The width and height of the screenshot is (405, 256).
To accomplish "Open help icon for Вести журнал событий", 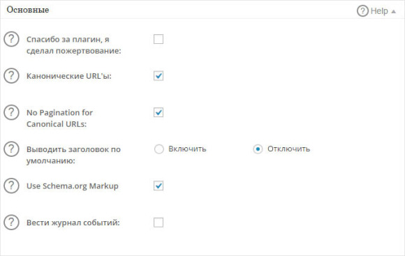I will tap(11, 223).
